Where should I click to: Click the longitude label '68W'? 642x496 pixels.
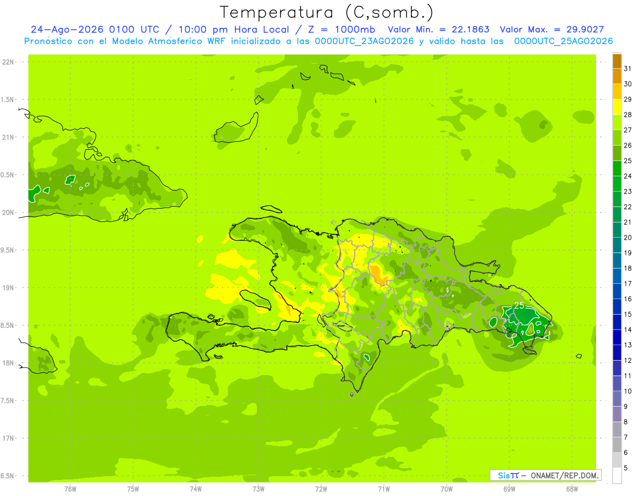pyautogui.click(x=572, y=489)
